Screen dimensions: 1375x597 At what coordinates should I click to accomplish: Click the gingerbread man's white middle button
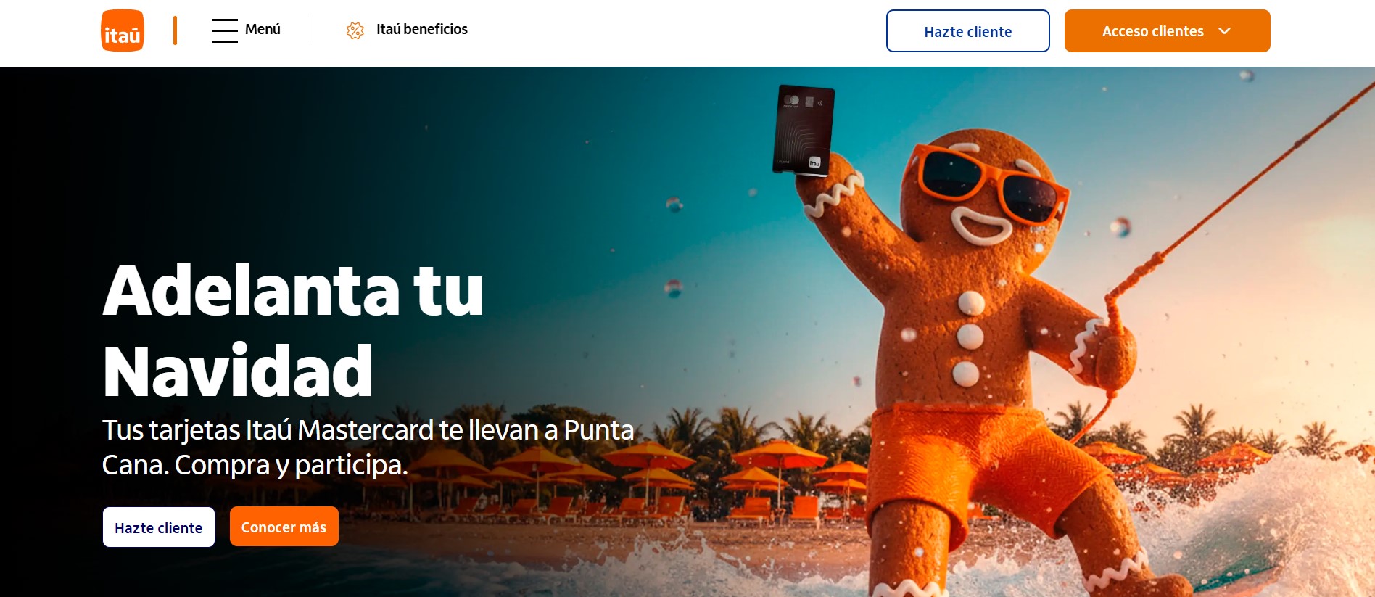970,337
